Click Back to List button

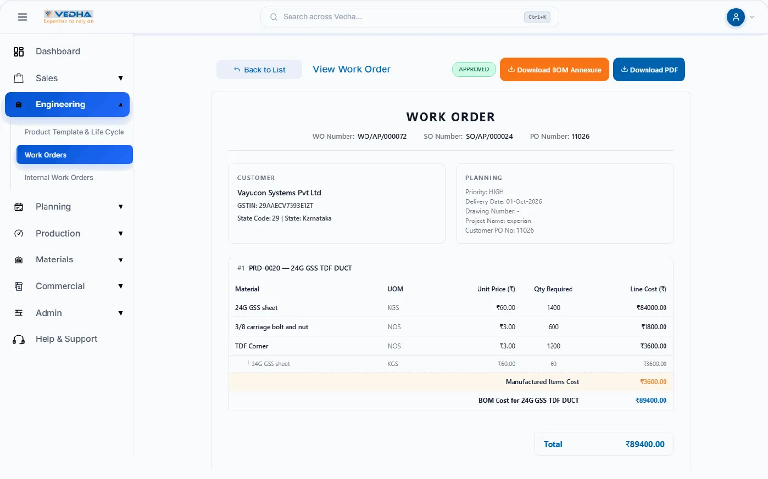[x=259, y=70]
